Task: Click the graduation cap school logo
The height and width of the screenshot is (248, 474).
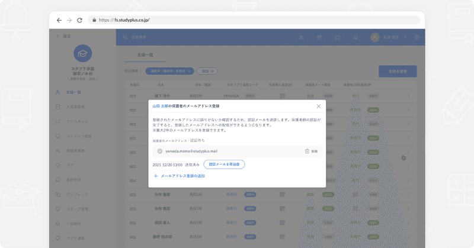Action: pos(82,53)
